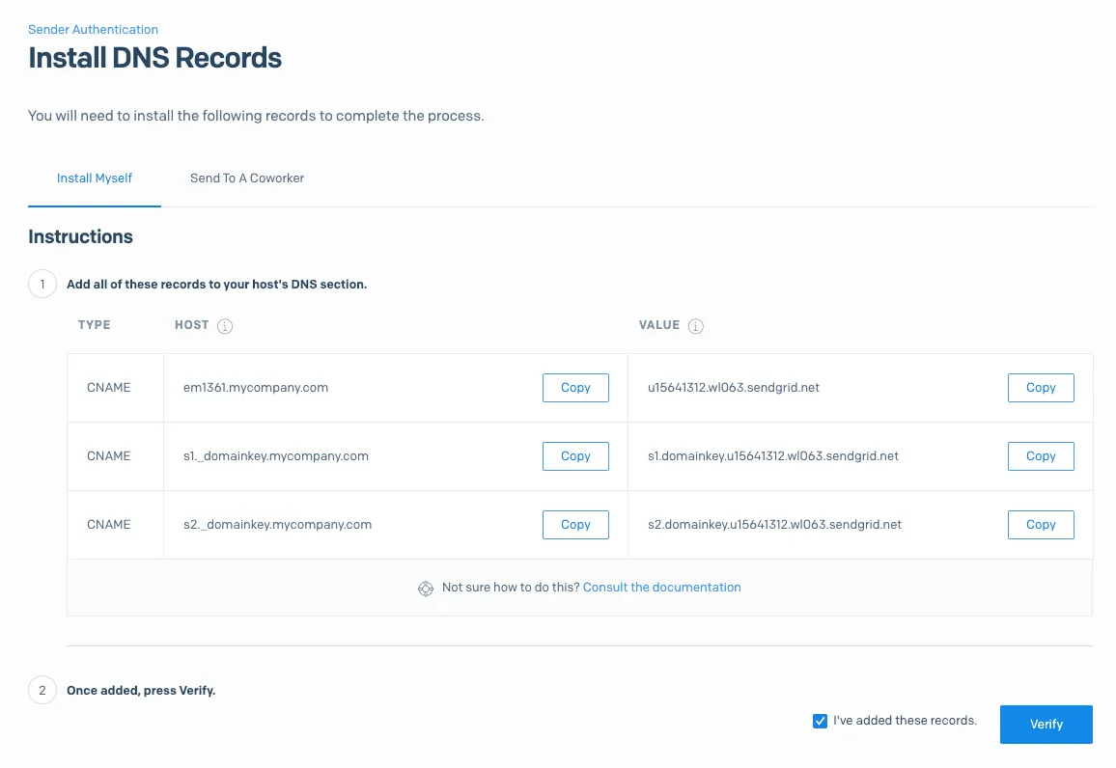This screenshot has height=768, width=1116.
Task: Copy value u15641312.wl063.sendgrid.net
Action: (1041, 388)
